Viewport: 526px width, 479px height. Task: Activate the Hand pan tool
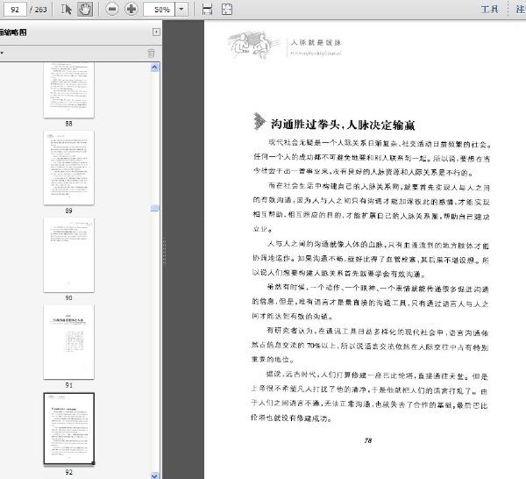(85, 9)
